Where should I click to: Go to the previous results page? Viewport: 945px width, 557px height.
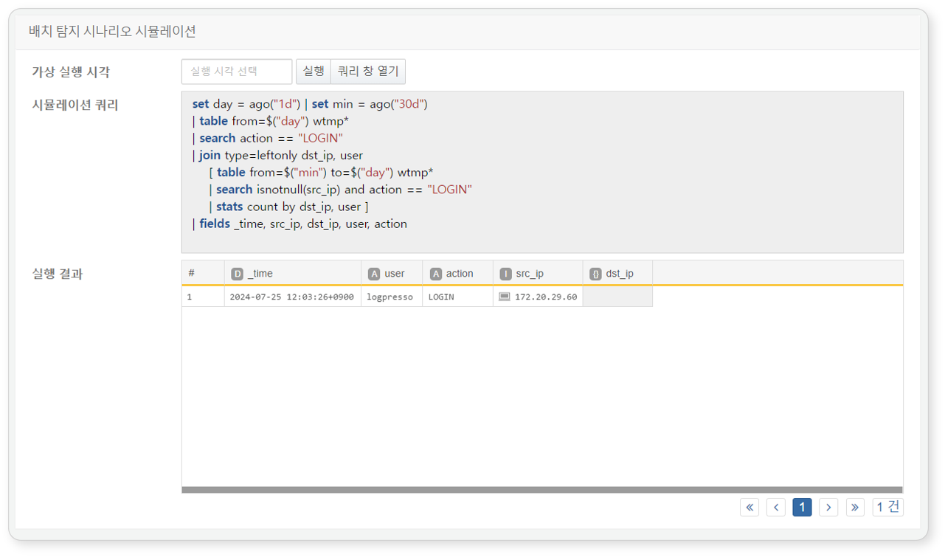(776, 507)
